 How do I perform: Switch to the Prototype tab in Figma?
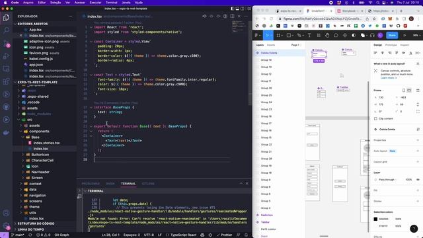(x=391, y=45)
